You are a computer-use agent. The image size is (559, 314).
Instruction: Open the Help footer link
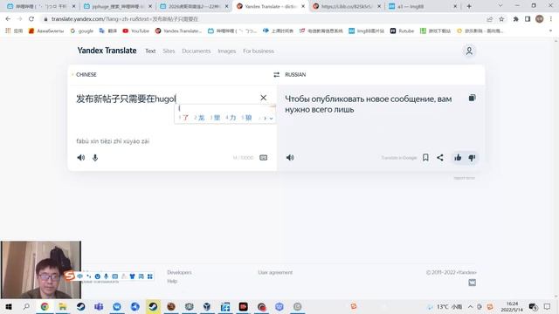point(172,281)
